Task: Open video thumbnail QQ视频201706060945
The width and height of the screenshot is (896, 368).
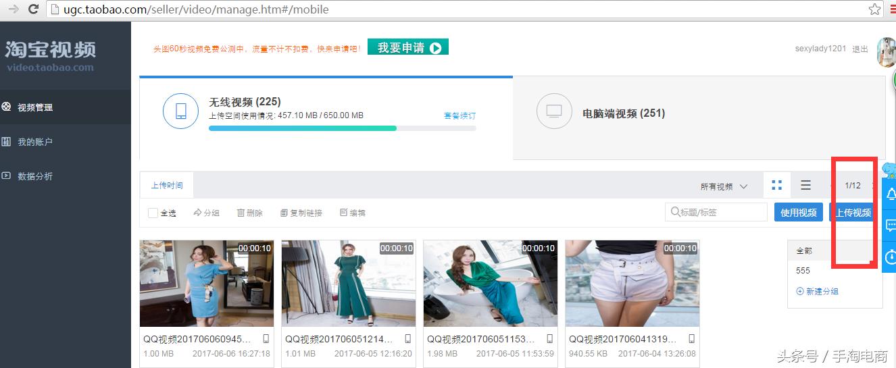Action: pyautogui.click(x=207, y=284)
